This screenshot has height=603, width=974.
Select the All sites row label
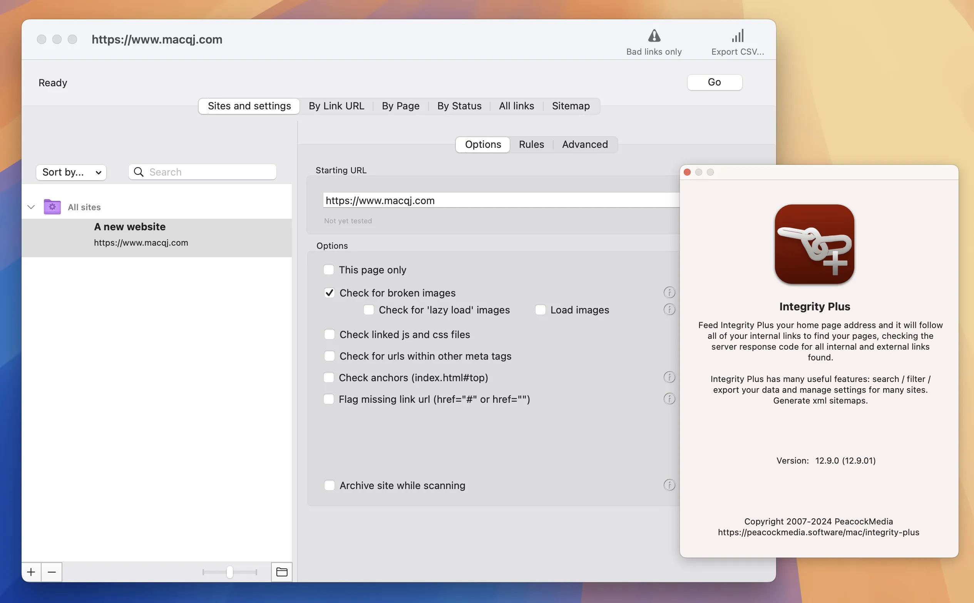(x=84, y=207)
